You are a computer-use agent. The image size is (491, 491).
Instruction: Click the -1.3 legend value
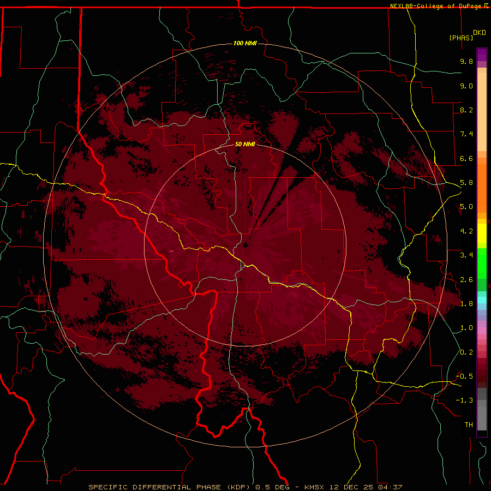(x=464, y=400)
